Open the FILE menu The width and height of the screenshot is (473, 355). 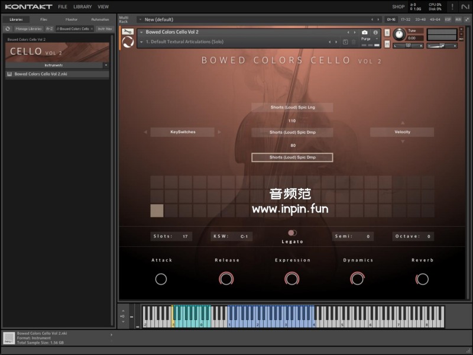tap(63, 7)
